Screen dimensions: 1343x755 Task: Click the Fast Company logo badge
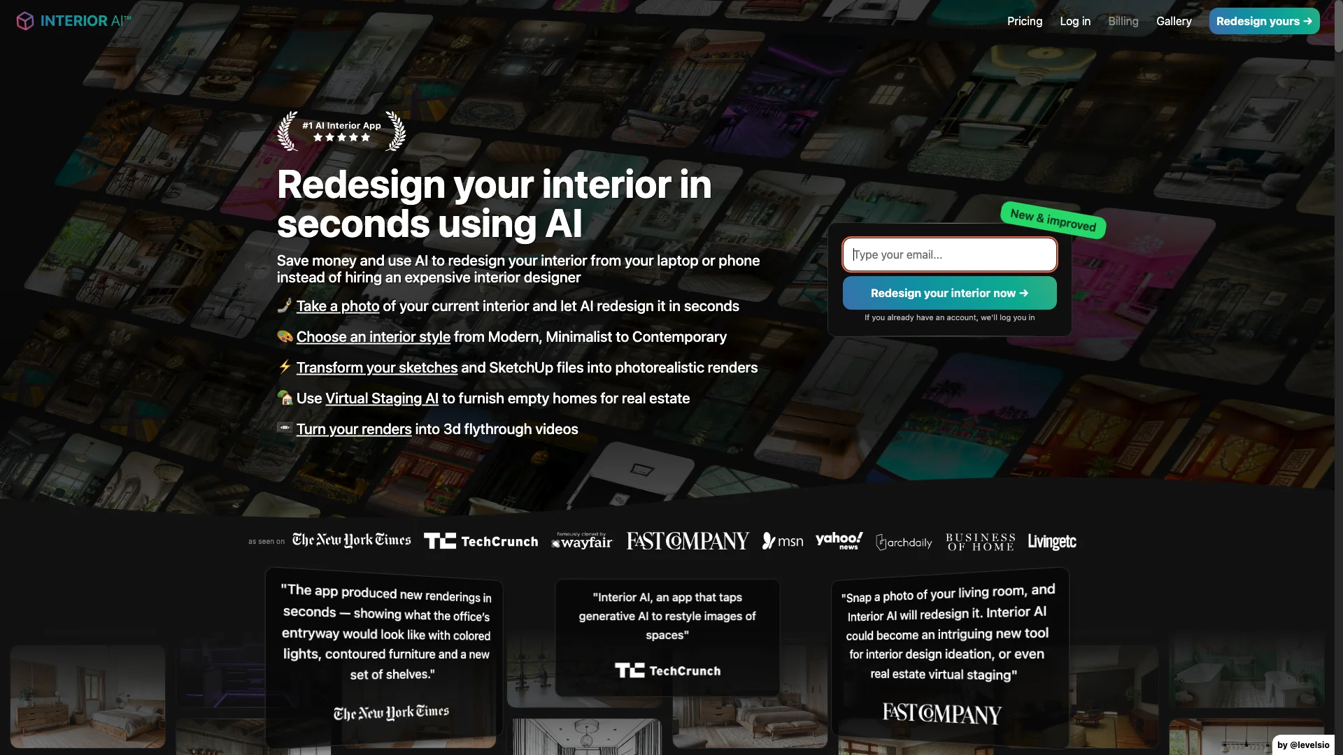coord(688,541)
